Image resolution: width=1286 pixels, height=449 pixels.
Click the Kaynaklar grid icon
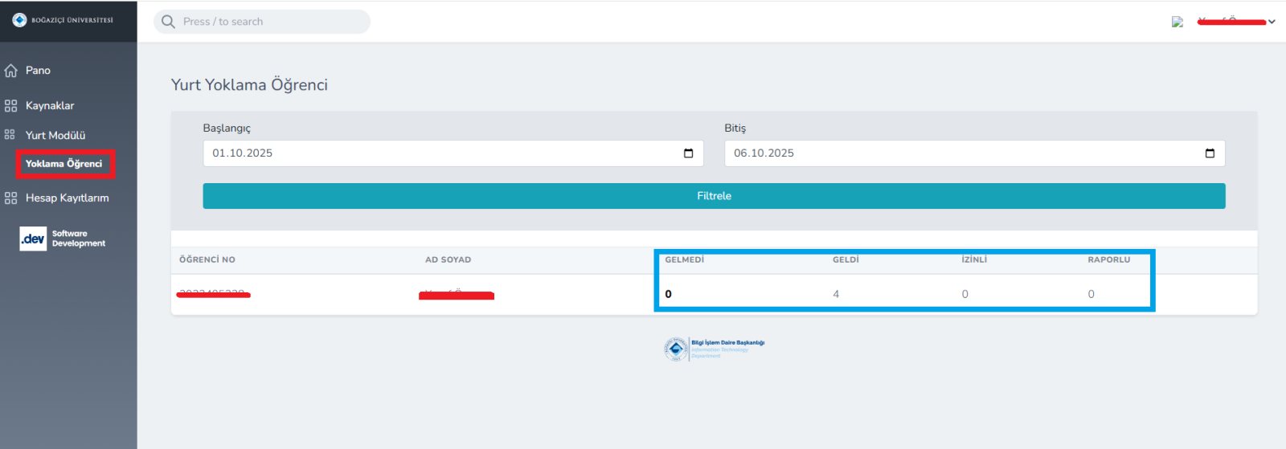click(11, 106)
